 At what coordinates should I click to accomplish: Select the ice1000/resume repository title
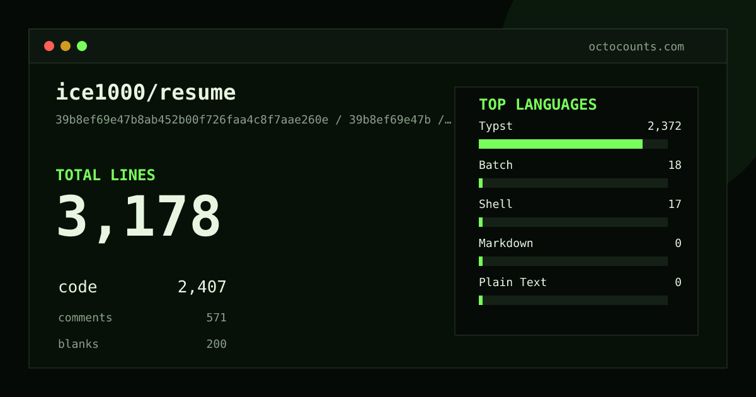[x=146, y=93]
